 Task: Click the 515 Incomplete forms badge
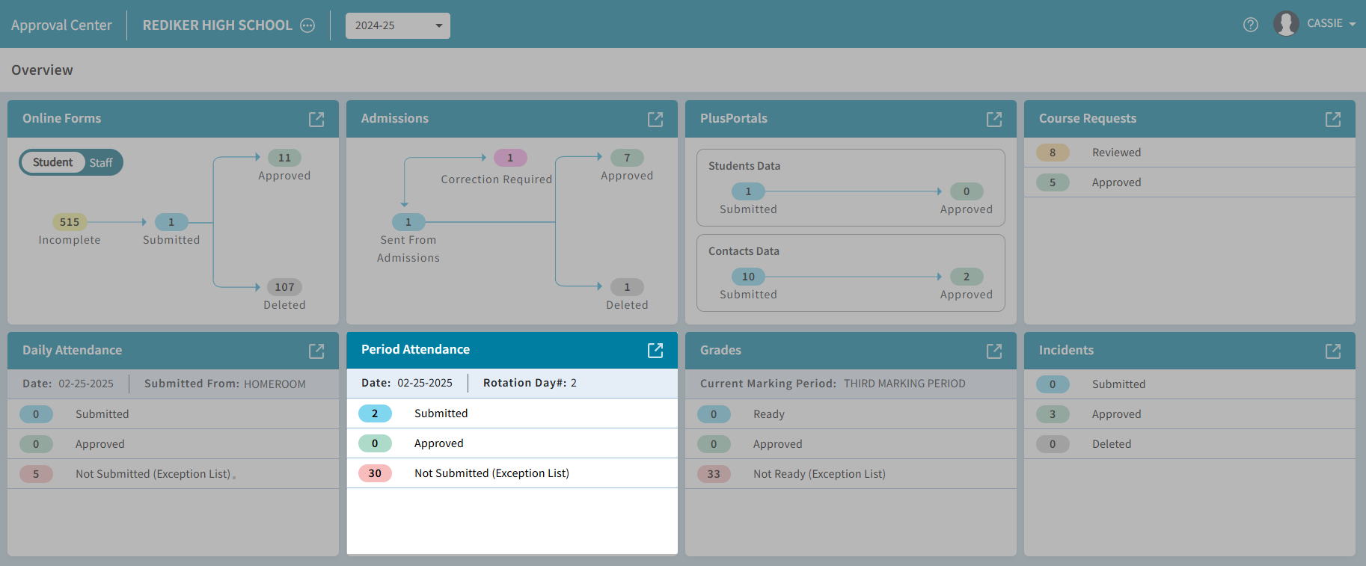pyautogui.click(x=70, y=222)
